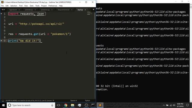Screen dimensions: 192x108
Task: Open the tab list dropdown arrow
Action: coord(93,10)
